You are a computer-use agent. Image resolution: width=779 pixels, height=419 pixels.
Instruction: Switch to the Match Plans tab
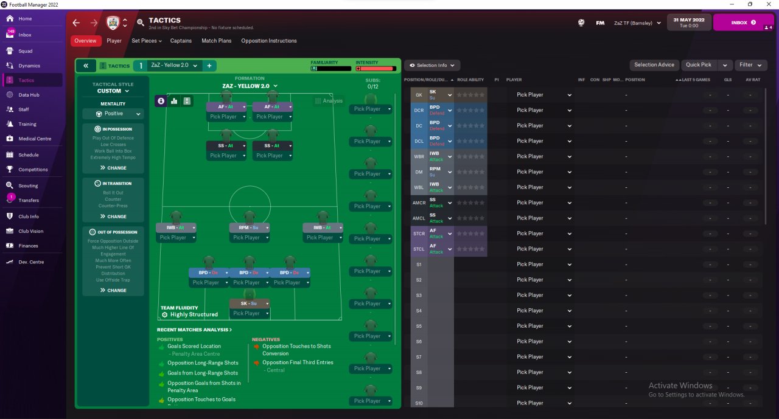click(x=217, y=41)
